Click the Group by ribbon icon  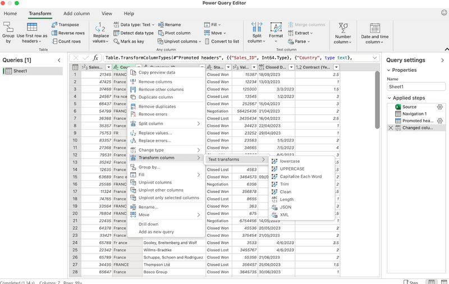pyautogui.click(x=8, y=33)
